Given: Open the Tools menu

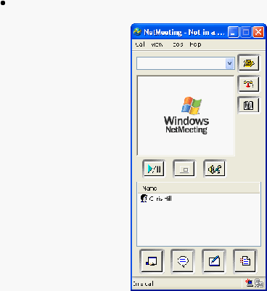Looking at the screenshot, I should pos(177,44).
